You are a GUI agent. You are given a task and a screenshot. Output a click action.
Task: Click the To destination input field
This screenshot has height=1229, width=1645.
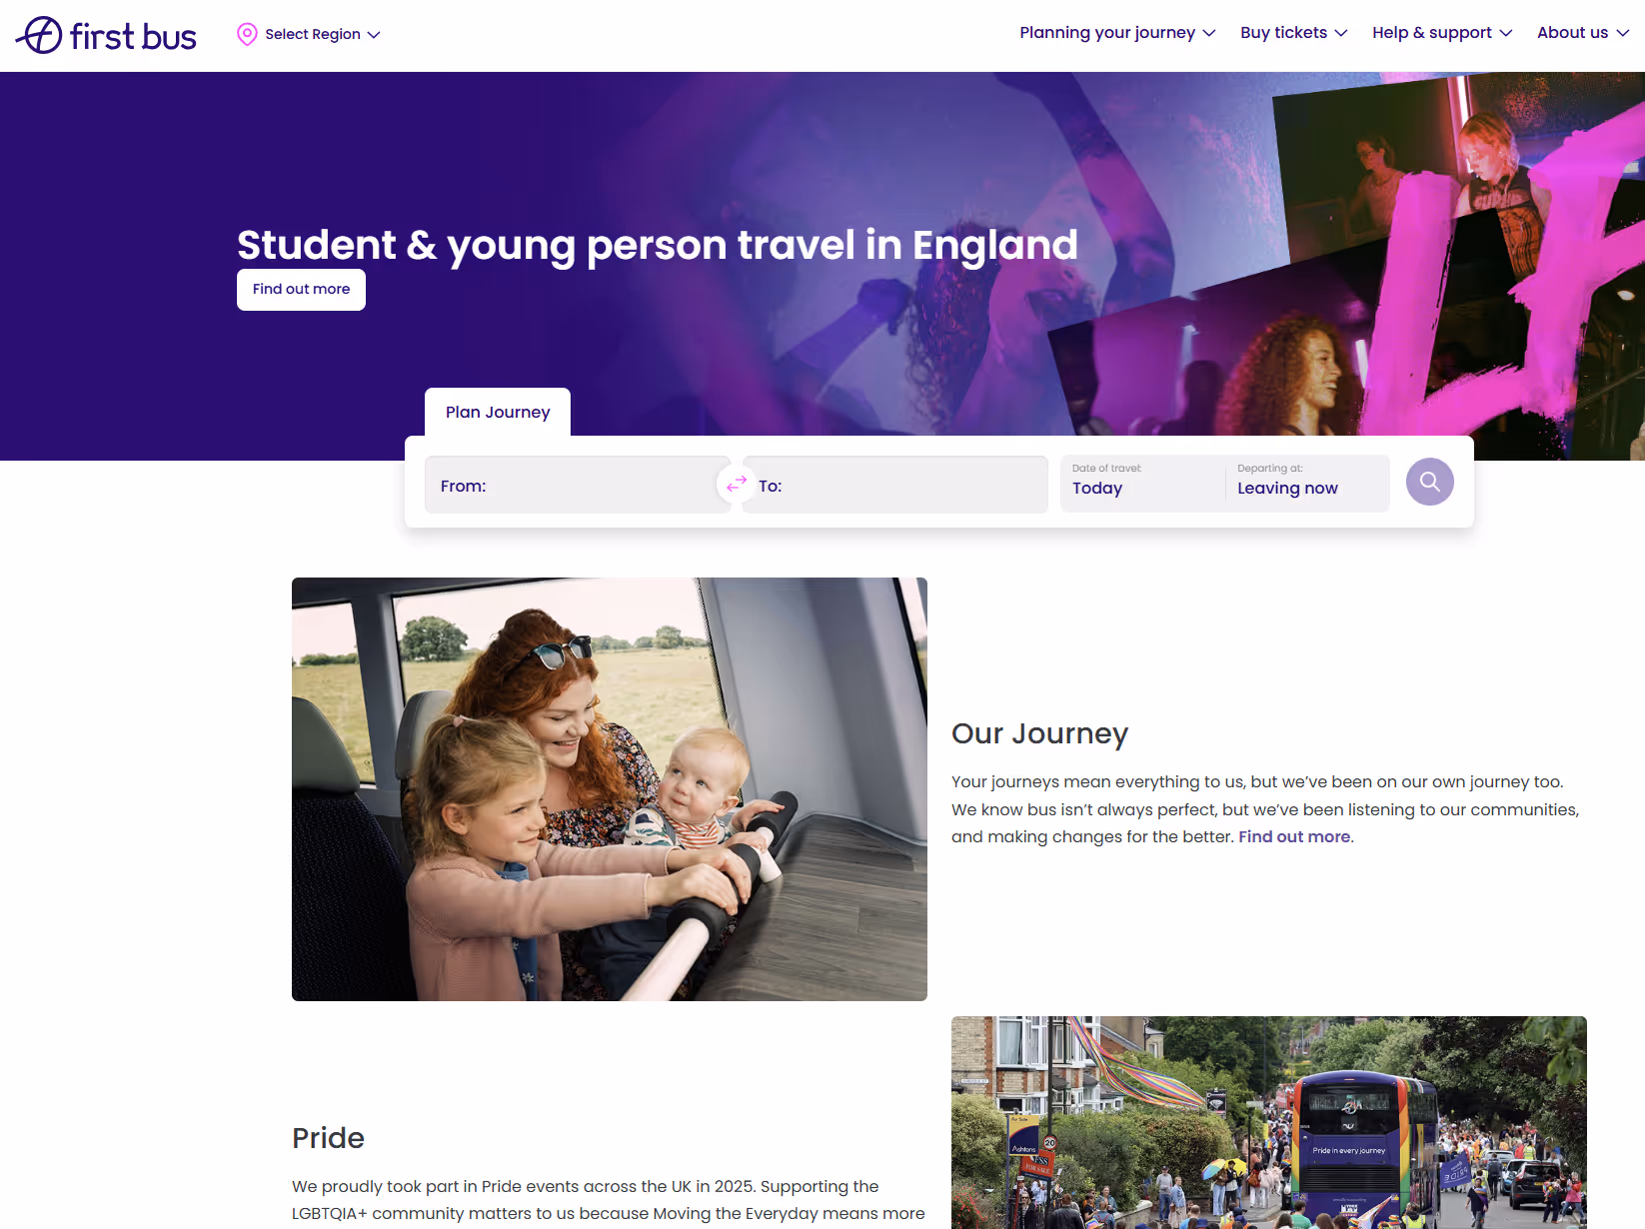click(x=894, y=485)
